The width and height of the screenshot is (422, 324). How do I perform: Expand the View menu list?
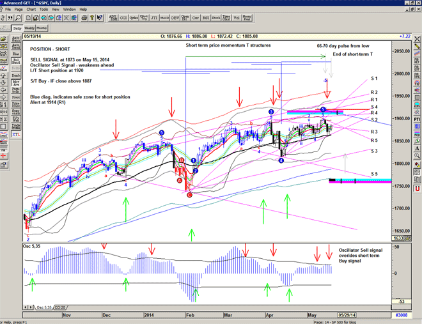pyautogui.click(x=56, y=10)
